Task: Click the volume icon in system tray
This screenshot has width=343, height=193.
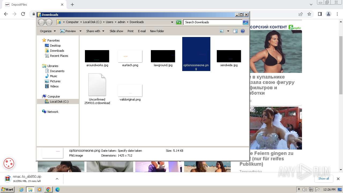Action: tap(305, 190)
